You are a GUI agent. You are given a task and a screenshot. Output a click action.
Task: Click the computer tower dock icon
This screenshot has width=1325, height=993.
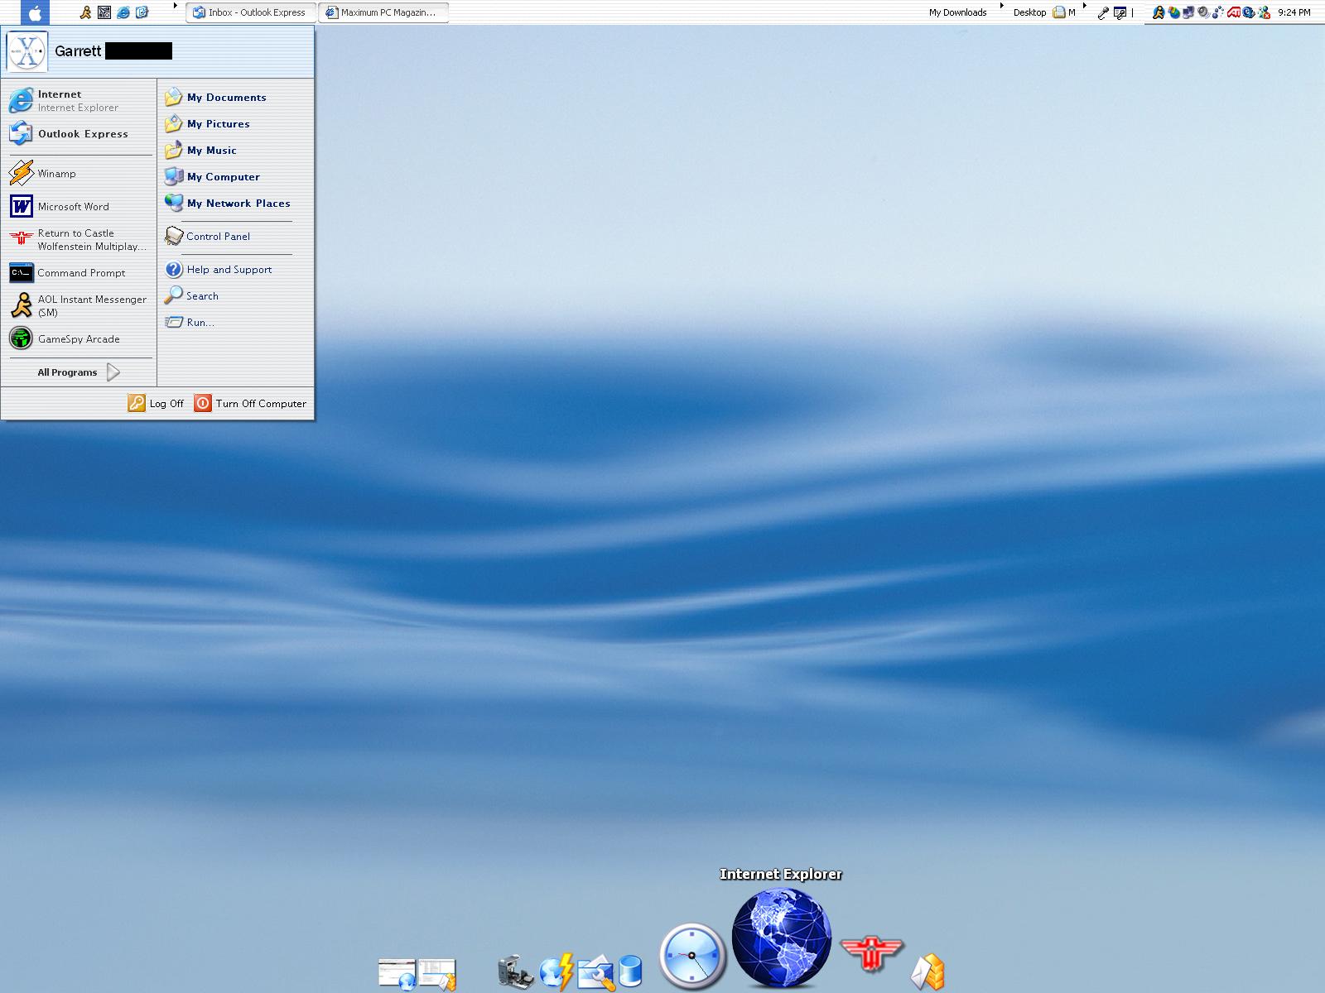[x=514, y=972]
